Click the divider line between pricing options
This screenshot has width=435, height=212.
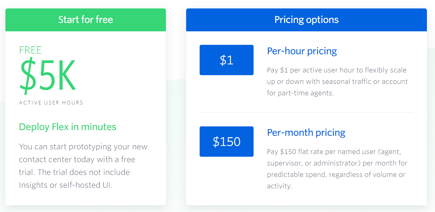click(306, 112)
